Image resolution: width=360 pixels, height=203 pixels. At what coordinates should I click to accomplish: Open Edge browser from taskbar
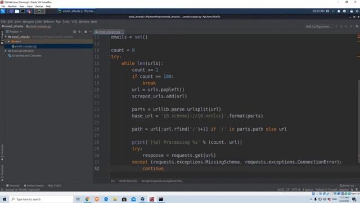click(x=106, y=199)
